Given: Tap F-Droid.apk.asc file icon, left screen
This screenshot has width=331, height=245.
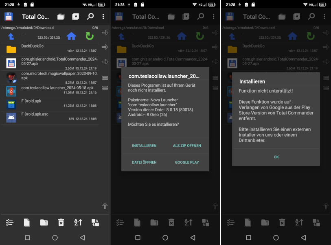Looking at the screenshot, I should (11, 118).
